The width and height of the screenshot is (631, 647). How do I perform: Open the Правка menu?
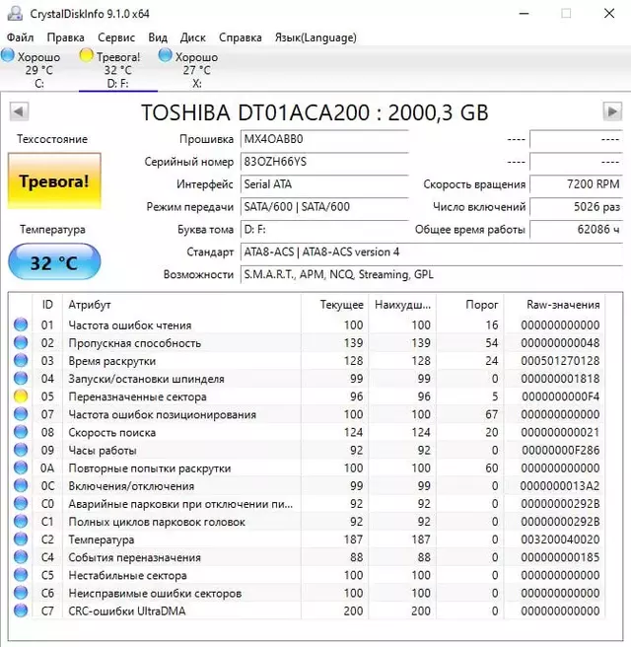point(66,37)
